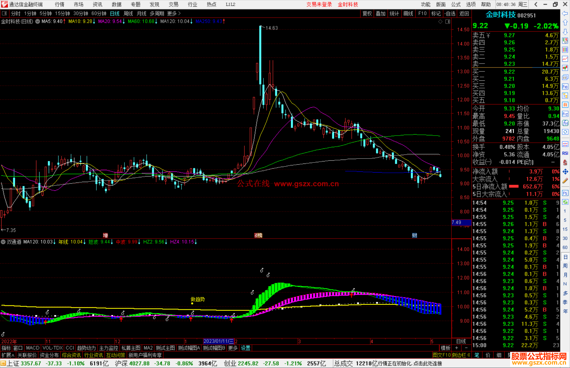Expand the 更多 period options
570x368 pixels.
(x=174, y=13)
